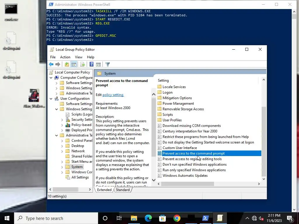Maximize the Local Group Policy Editor window
Viewport: 299px width, 224px height.
(246, 49)
